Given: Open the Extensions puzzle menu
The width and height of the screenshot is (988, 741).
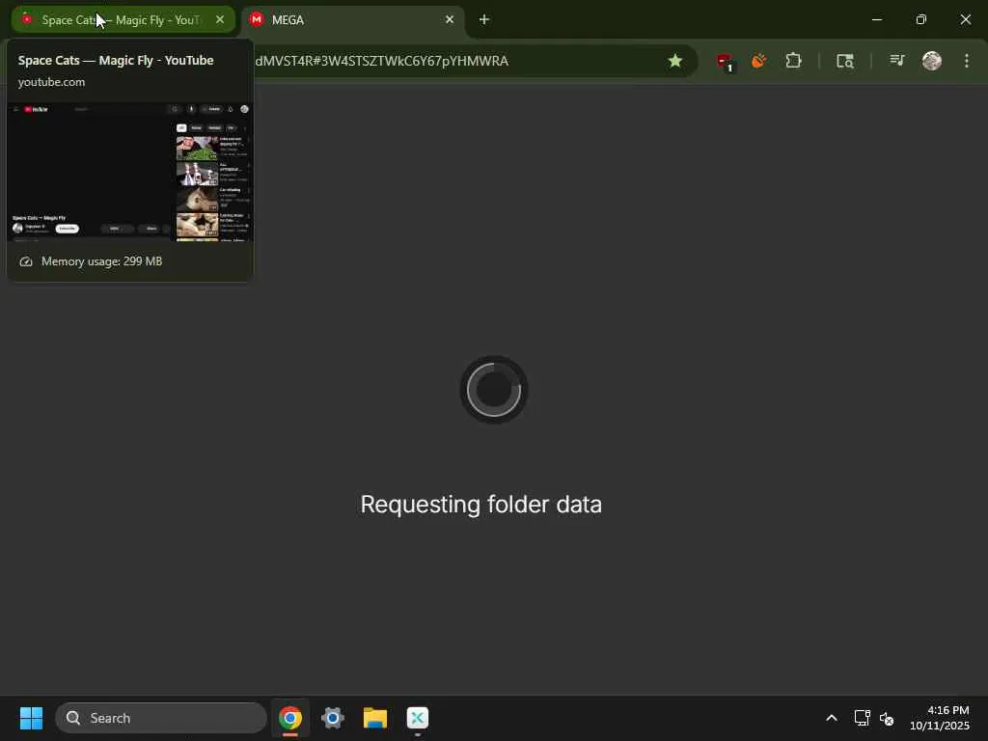Looking at the screenshot, I should [x=793, y=61].
